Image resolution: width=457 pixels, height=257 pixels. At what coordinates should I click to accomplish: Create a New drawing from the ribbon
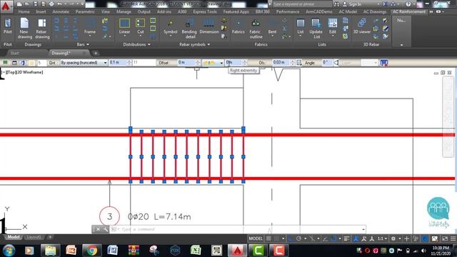24,28
